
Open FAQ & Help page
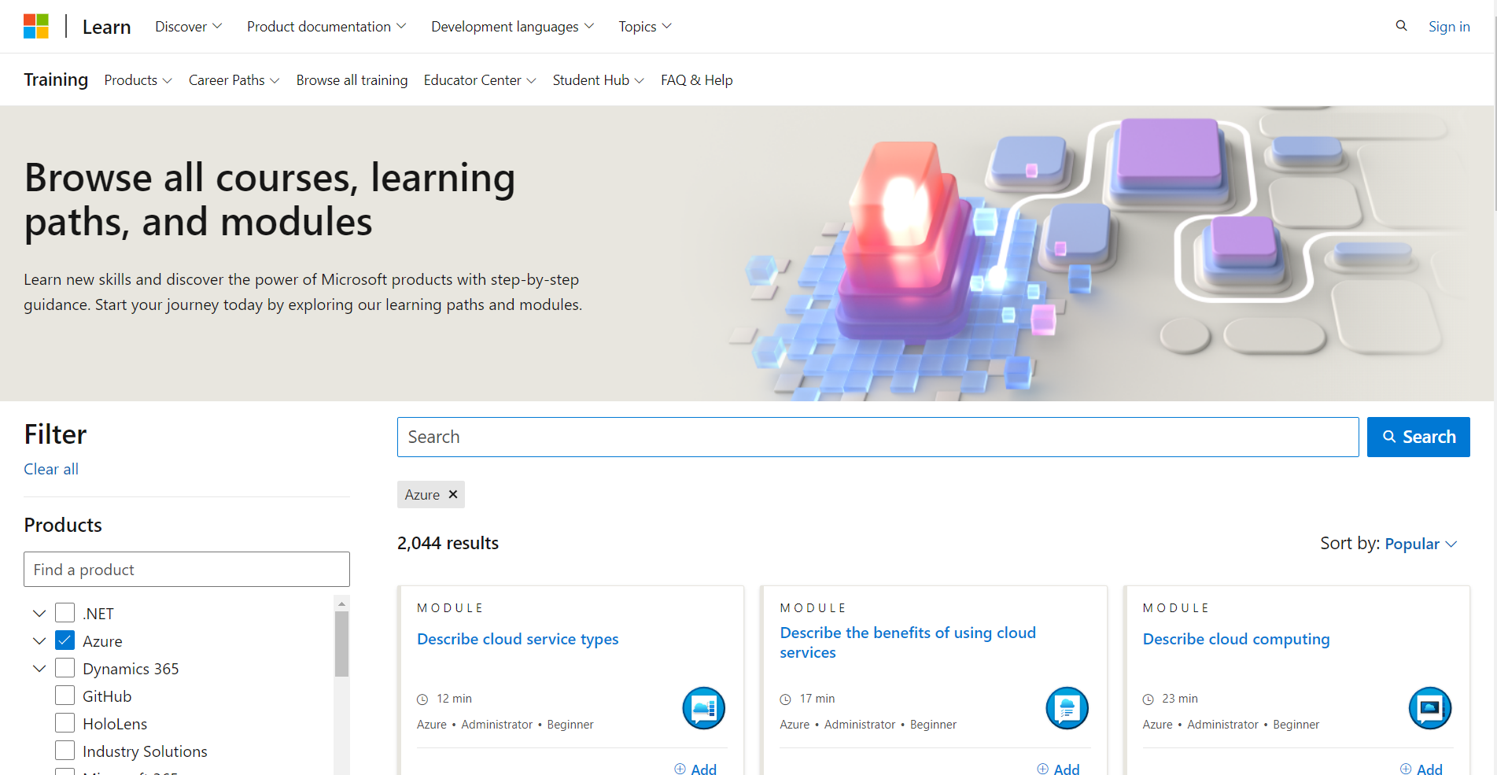click(x=696, y=80)
